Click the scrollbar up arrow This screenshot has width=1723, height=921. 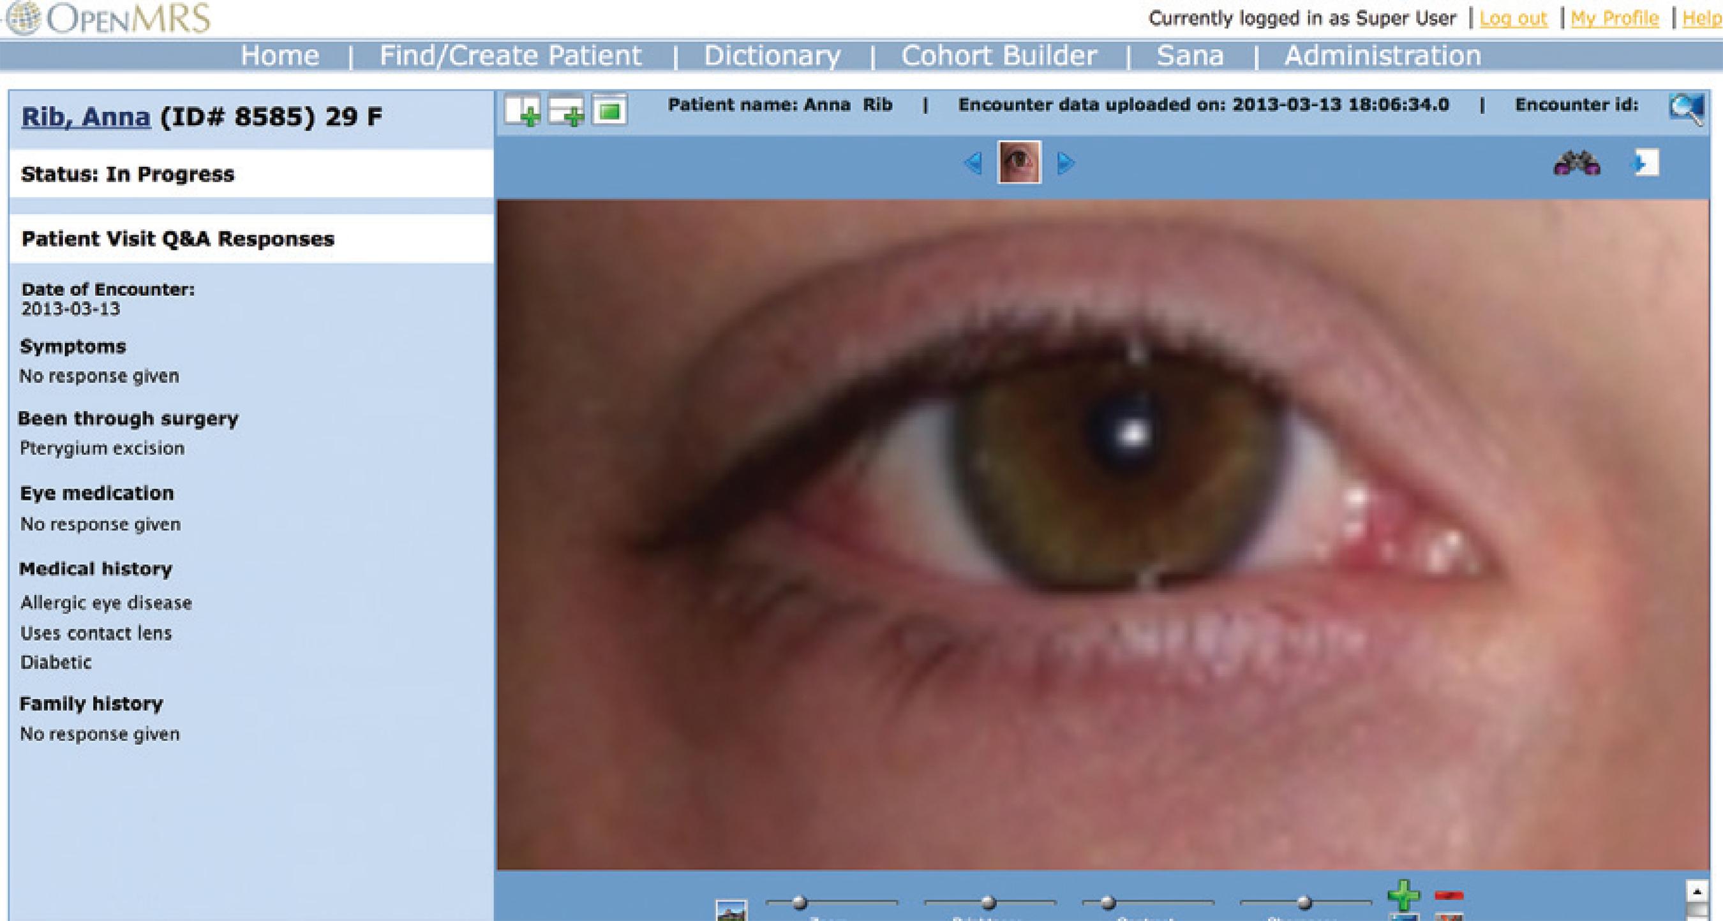(1697, 892)
